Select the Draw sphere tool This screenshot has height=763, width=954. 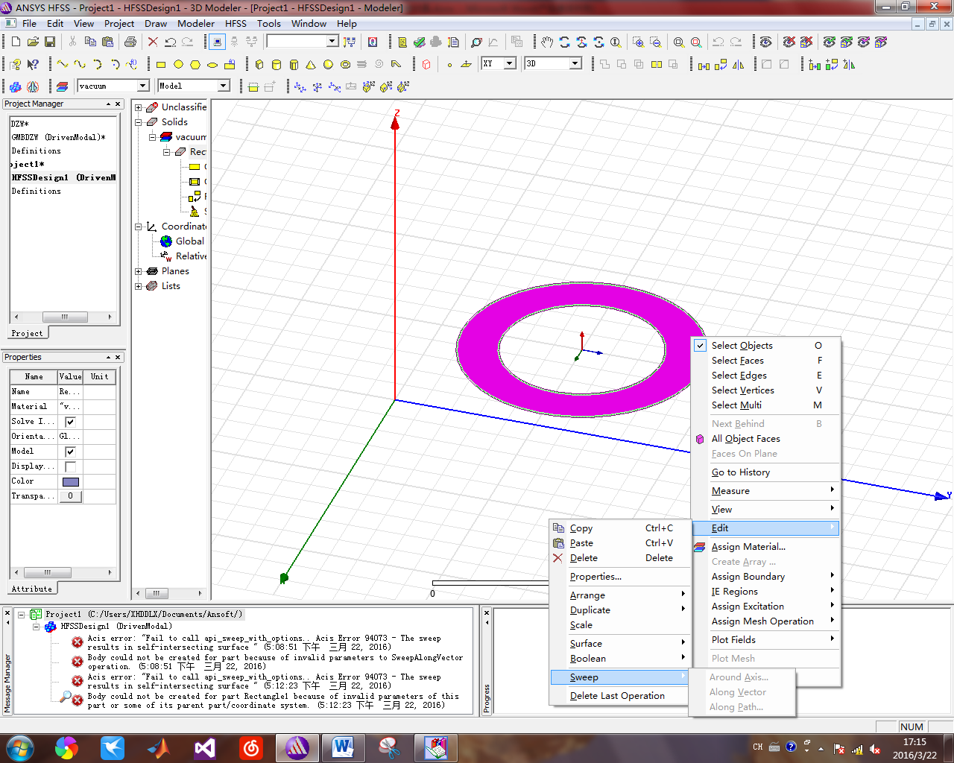tap(328, 64)
